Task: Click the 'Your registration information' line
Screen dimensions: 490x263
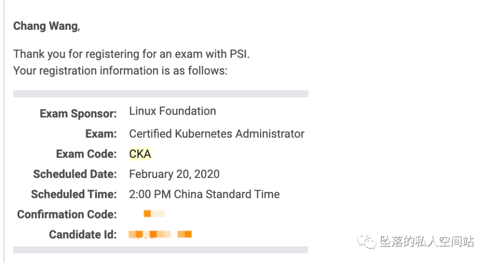Action: point(120,71)
